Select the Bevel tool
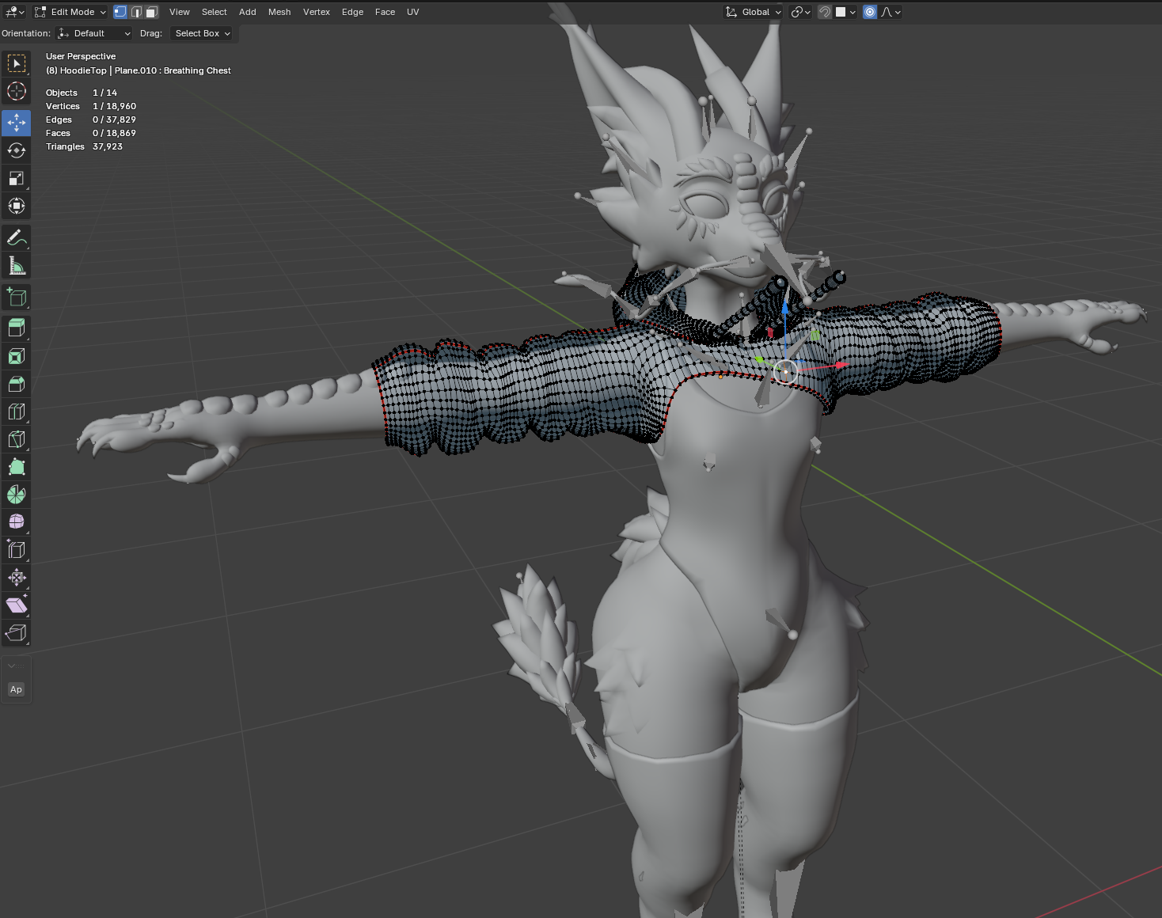This screenshot has height=918, width=1162. [17, 384]
